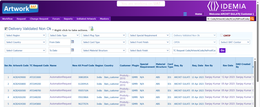This screenshot has height=107, width=260.
Task: Open the blue hamburger menu icon
Action: 185,14
